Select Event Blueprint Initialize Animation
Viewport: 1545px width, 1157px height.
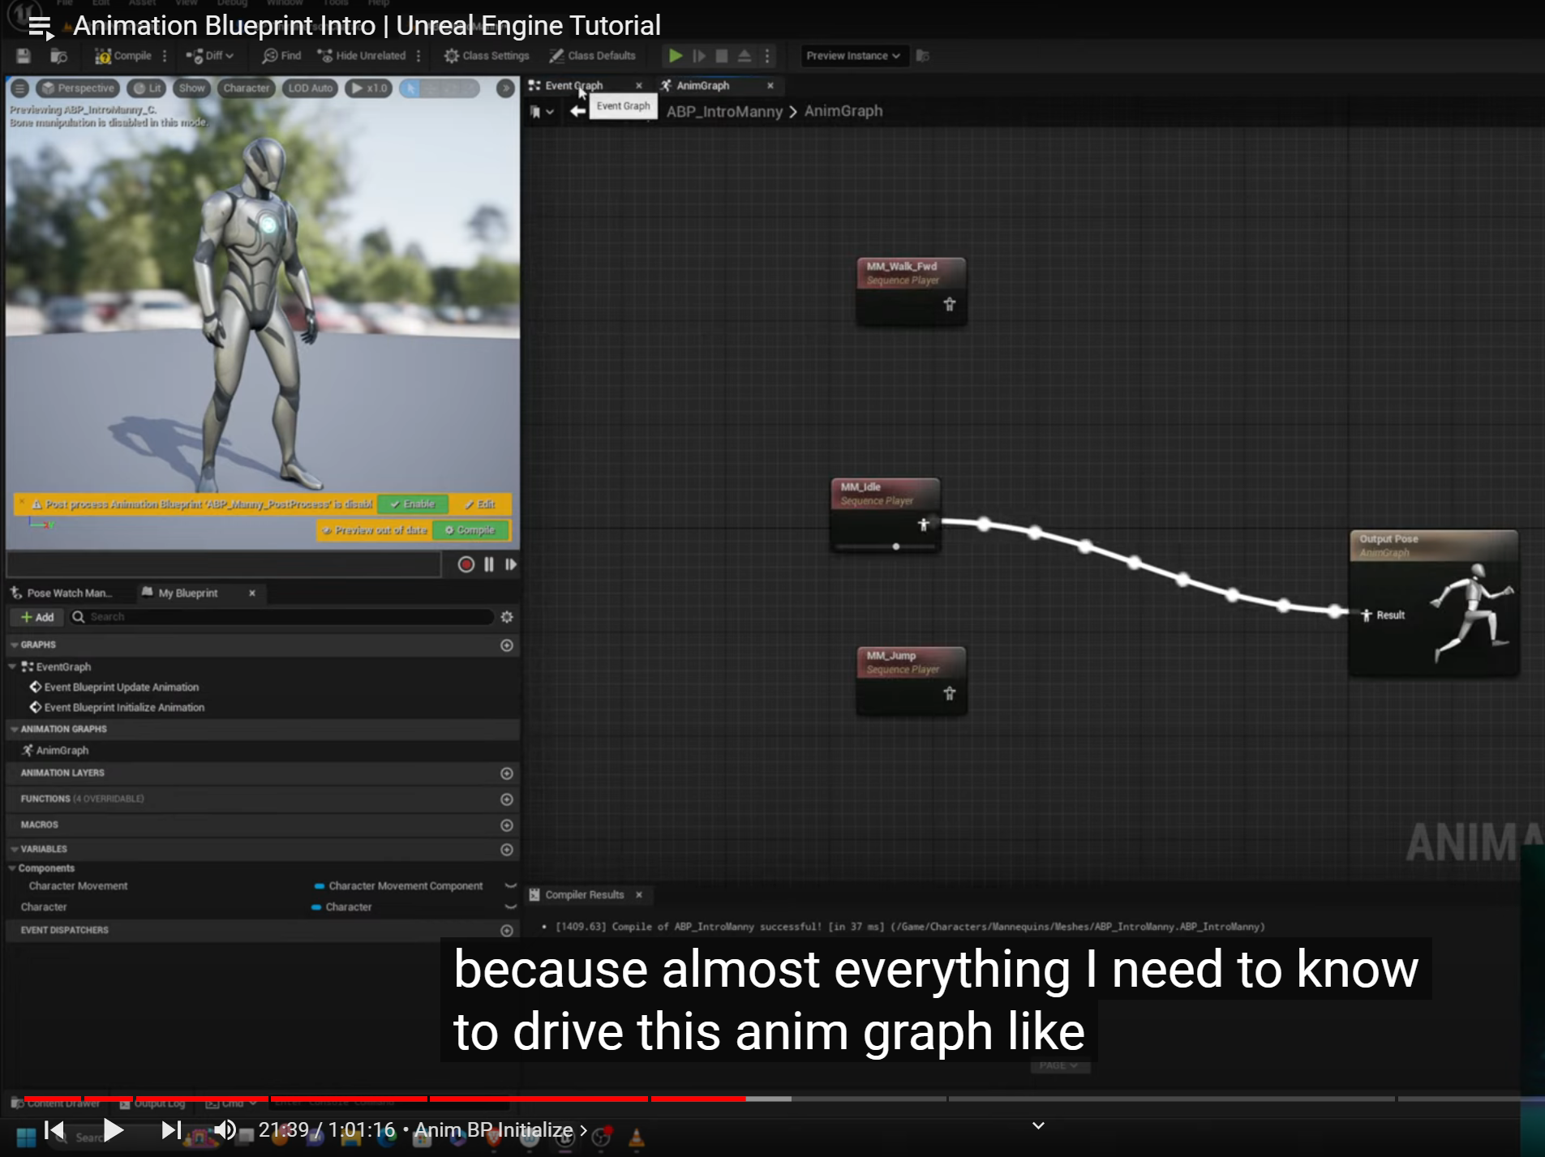(124, 708)
